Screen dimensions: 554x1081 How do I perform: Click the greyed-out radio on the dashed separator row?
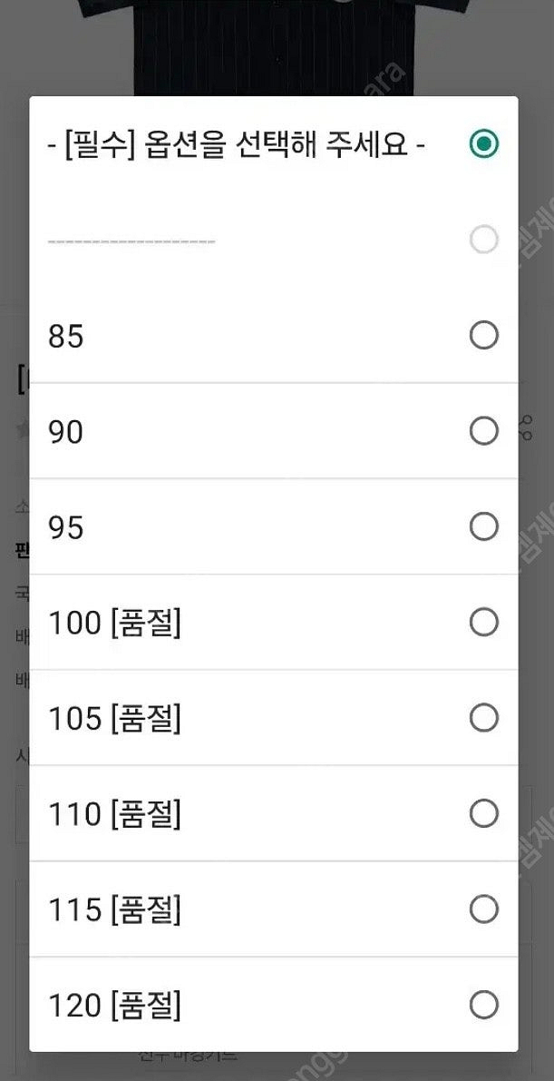tap(483, 240)
